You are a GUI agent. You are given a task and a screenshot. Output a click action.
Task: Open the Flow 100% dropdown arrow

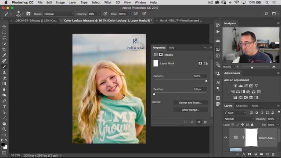(x=130, y=14)
